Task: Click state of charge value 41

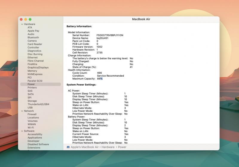Action: tap(131, 67)
